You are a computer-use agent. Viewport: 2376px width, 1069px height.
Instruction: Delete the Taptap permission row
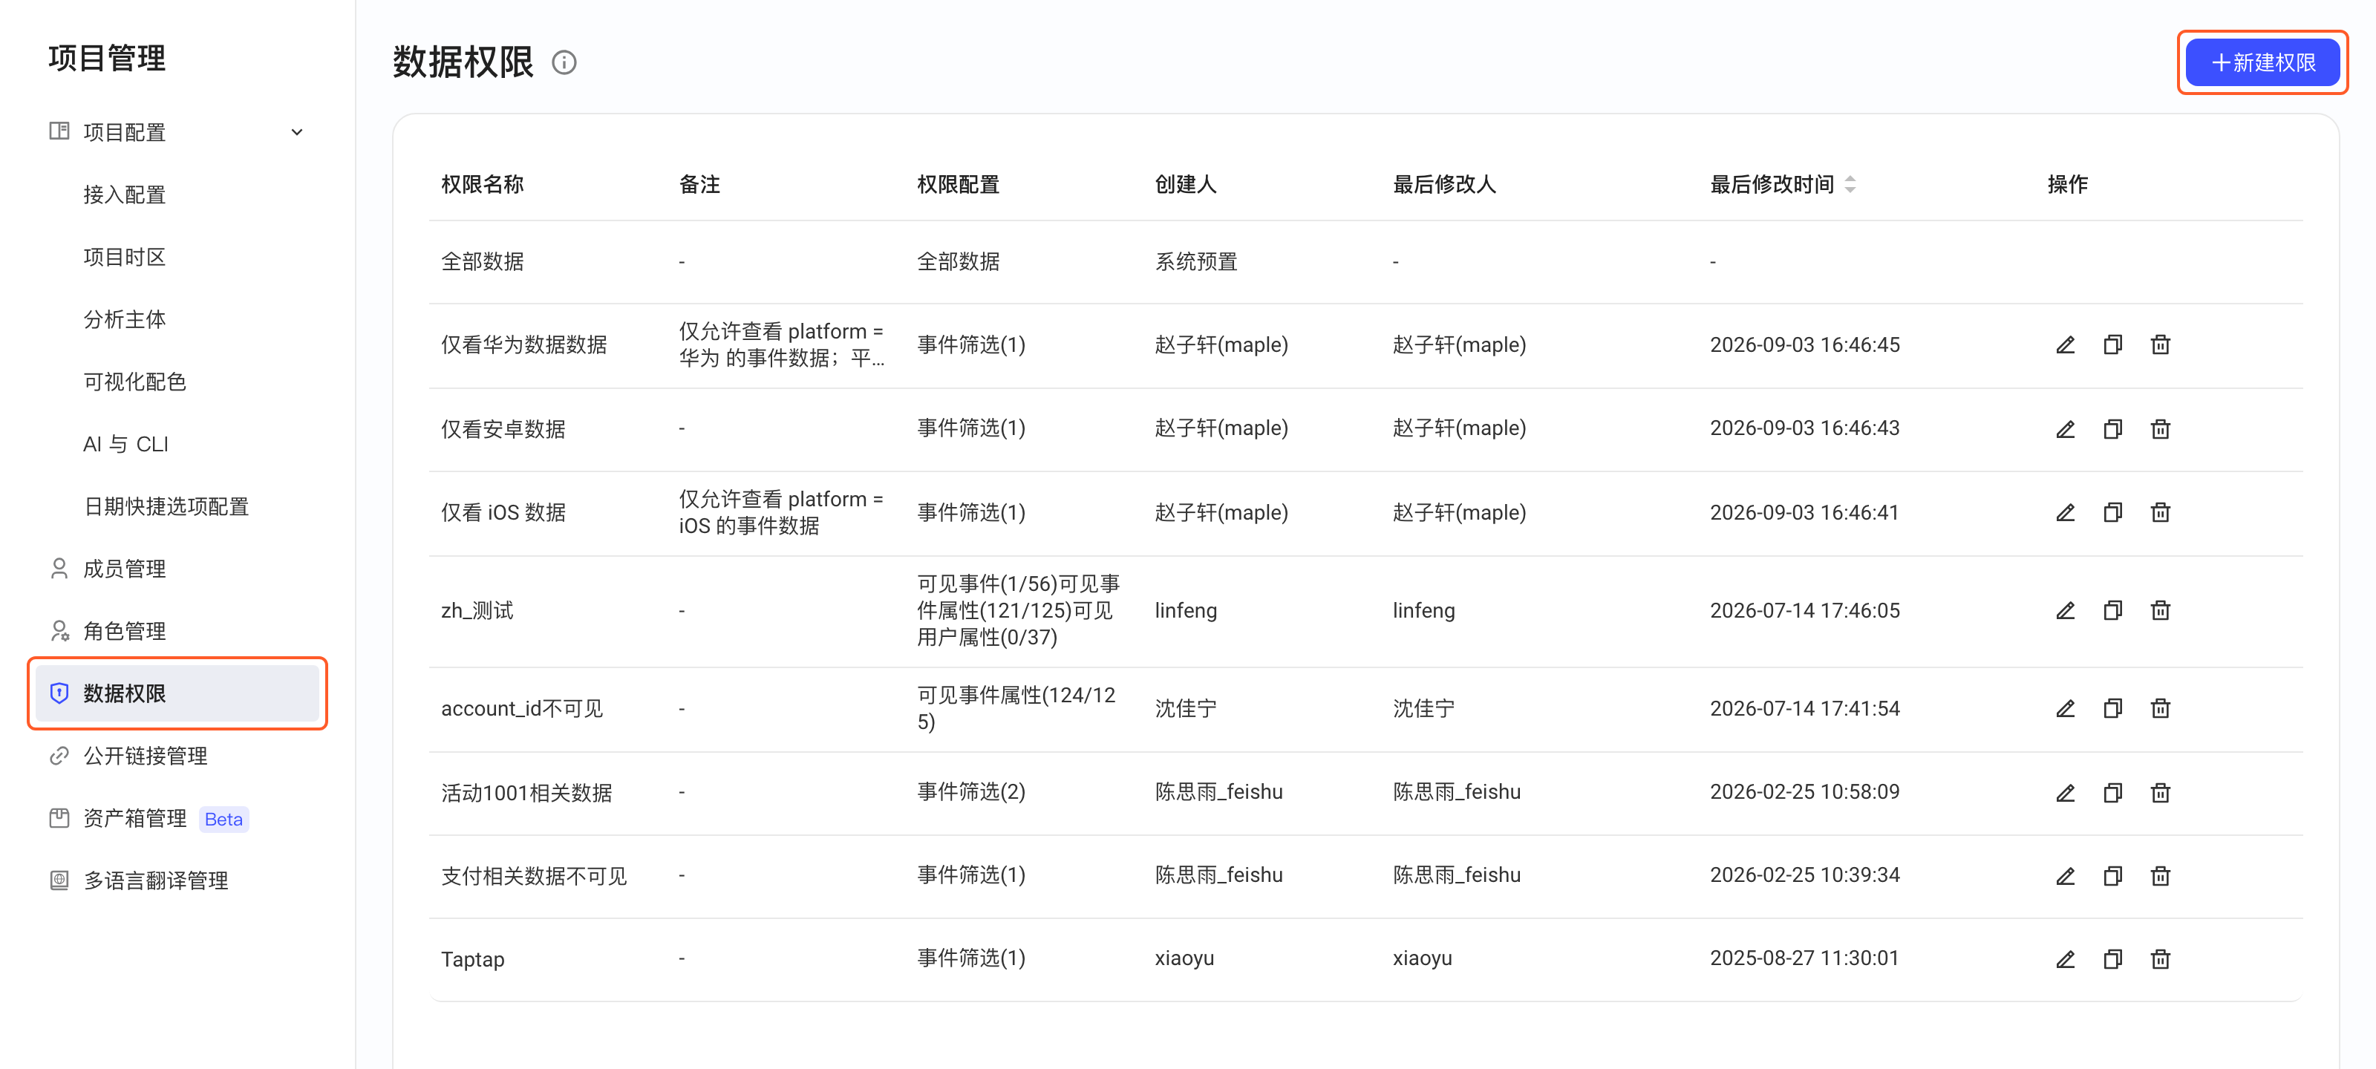pyautogui.click(x=2160, y=959)
